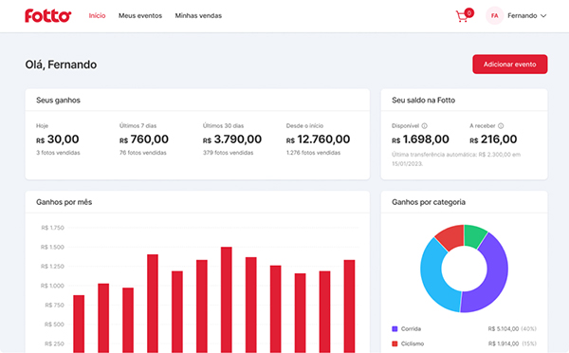Click the red Ciclismo legend swatch
This screenshot has height=353, width=569.
tap(395, 344)
